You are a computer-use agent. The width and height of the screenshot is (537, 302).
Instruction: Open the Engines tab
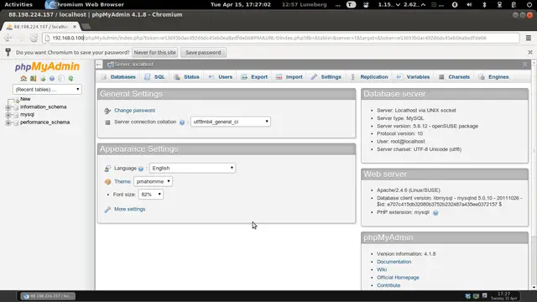(494, 77)
